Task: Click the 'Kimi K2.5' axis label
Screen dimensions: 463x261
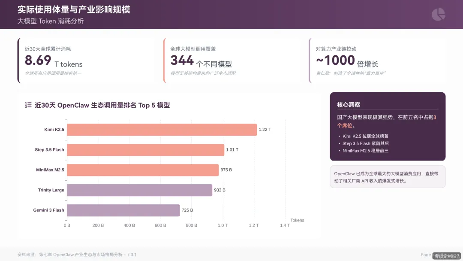Action: click(54, 130)
